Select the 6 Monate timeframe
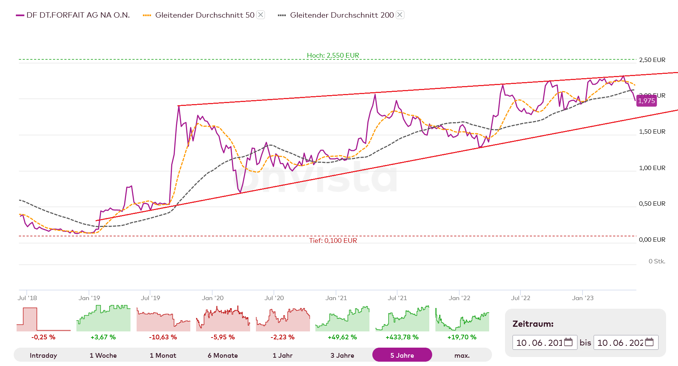Image resolution: width=678 pixels, height=366 pixels. [x=223, y=355]
